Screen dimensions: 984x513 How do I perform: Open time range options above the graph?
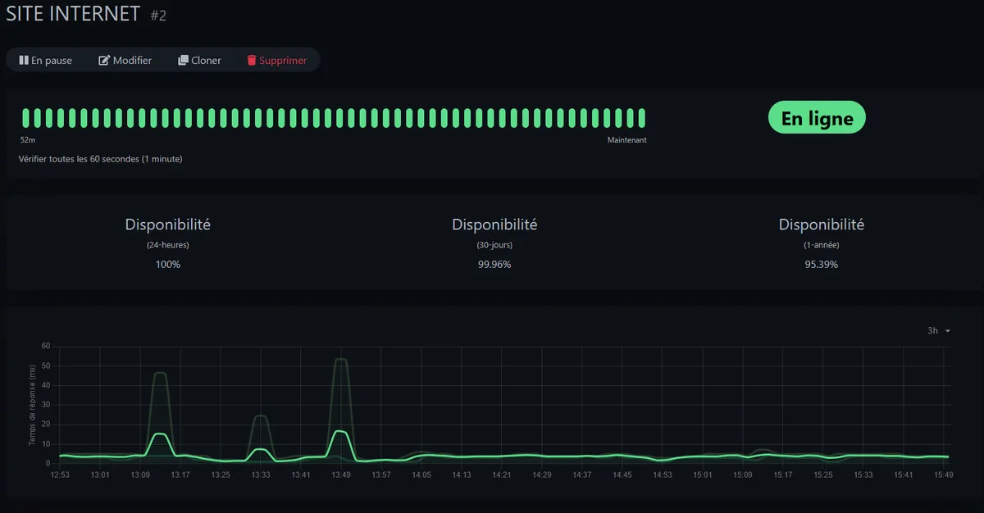click(937, 330)
